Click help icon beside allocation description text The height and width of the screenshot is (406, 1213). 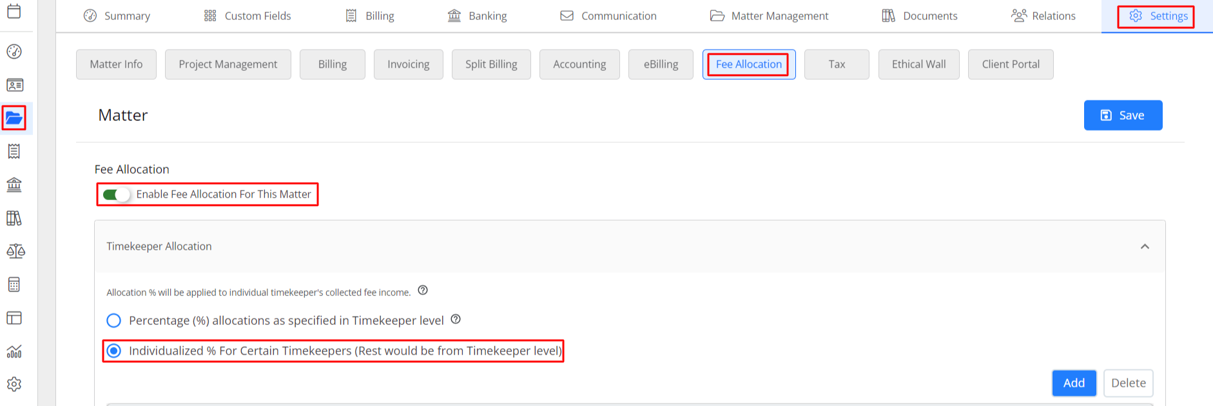coord(423,290)
